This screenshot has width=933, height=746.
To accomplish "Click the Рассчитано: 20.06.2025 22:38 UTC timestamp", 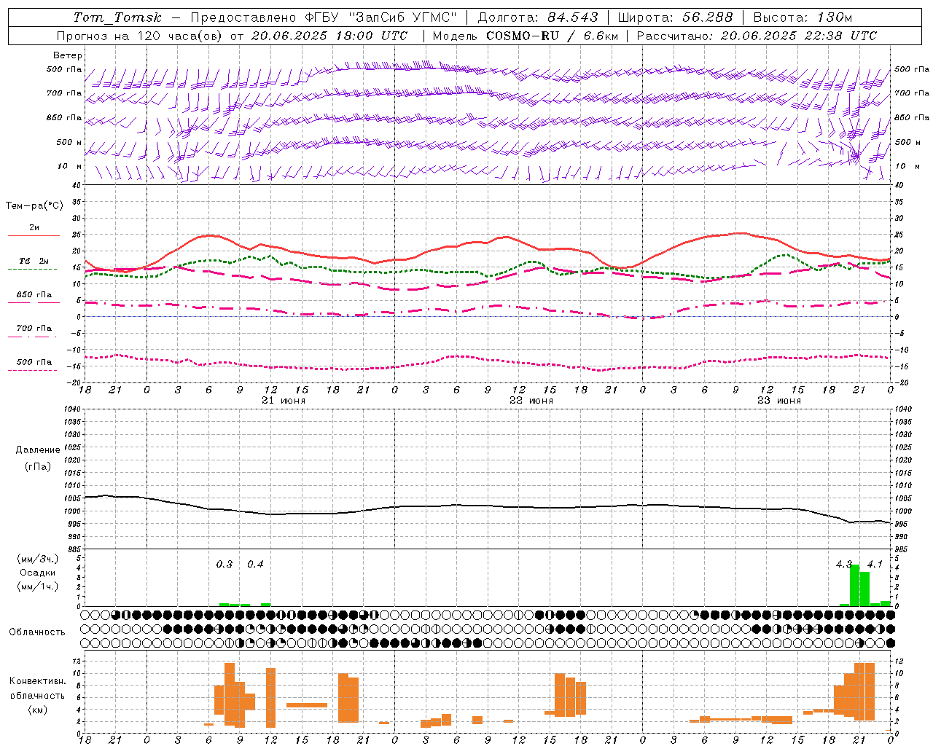I will [757, 36].
